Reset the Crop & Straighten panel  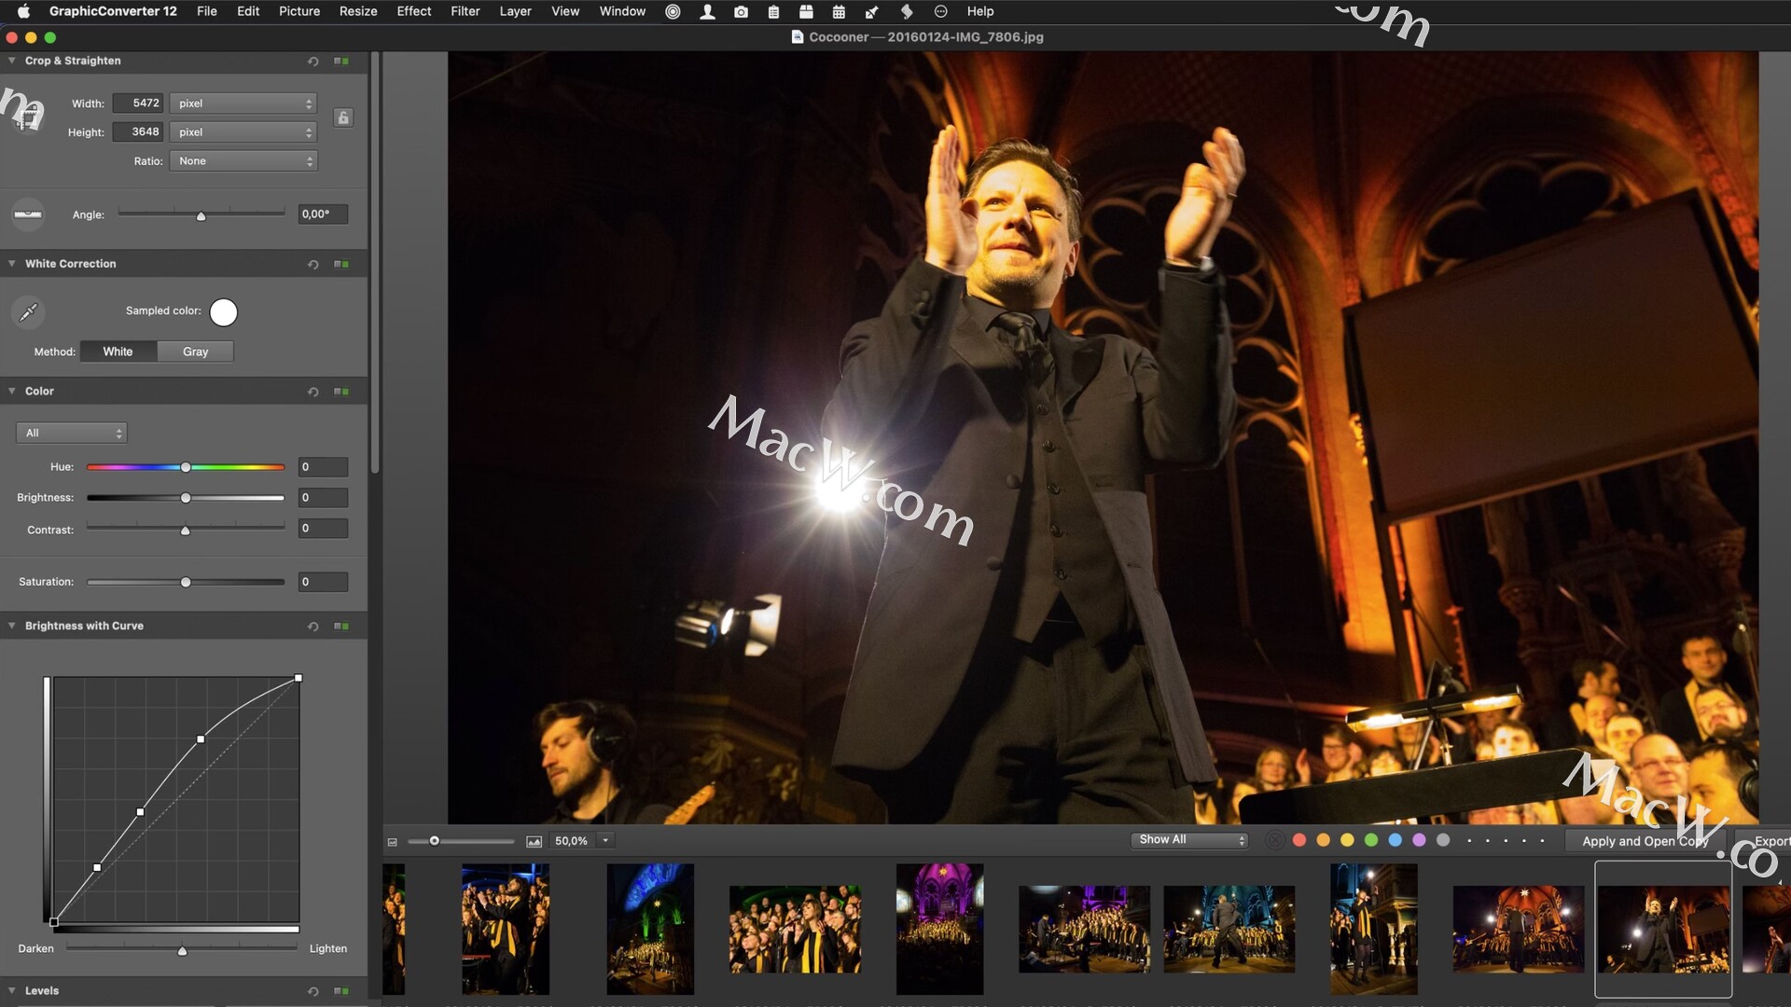(x=313, y=62)
